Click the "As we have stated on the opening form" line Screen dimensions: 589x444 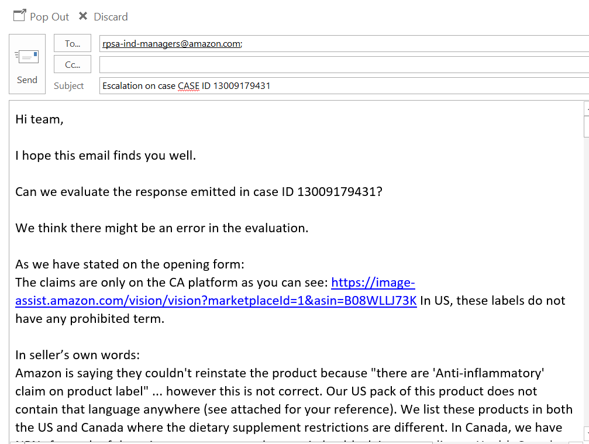[x=130, y=264]
